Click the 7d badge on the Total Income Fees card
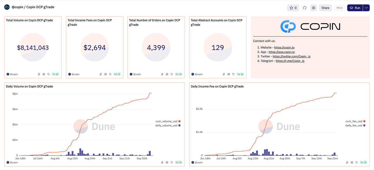Image resolution: width=374 pixels, height=170 pixels. 117,74
